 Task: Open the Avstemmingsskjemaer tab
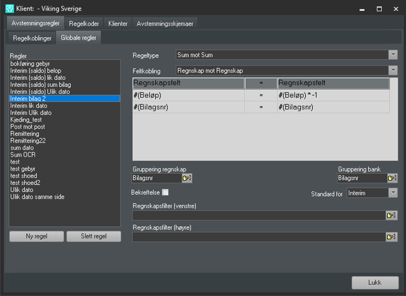(165, 24)
